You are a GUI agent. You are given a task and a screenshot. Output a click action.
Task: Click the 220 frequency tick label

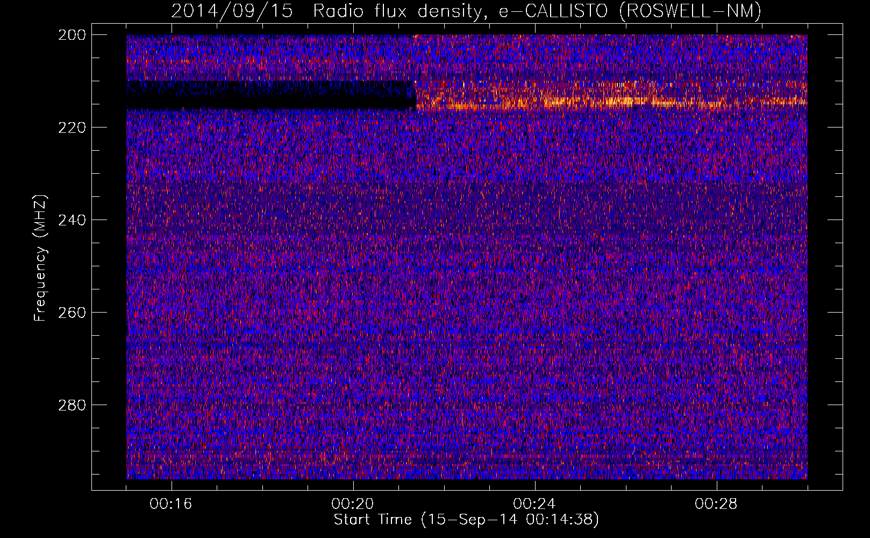[72, 128]
